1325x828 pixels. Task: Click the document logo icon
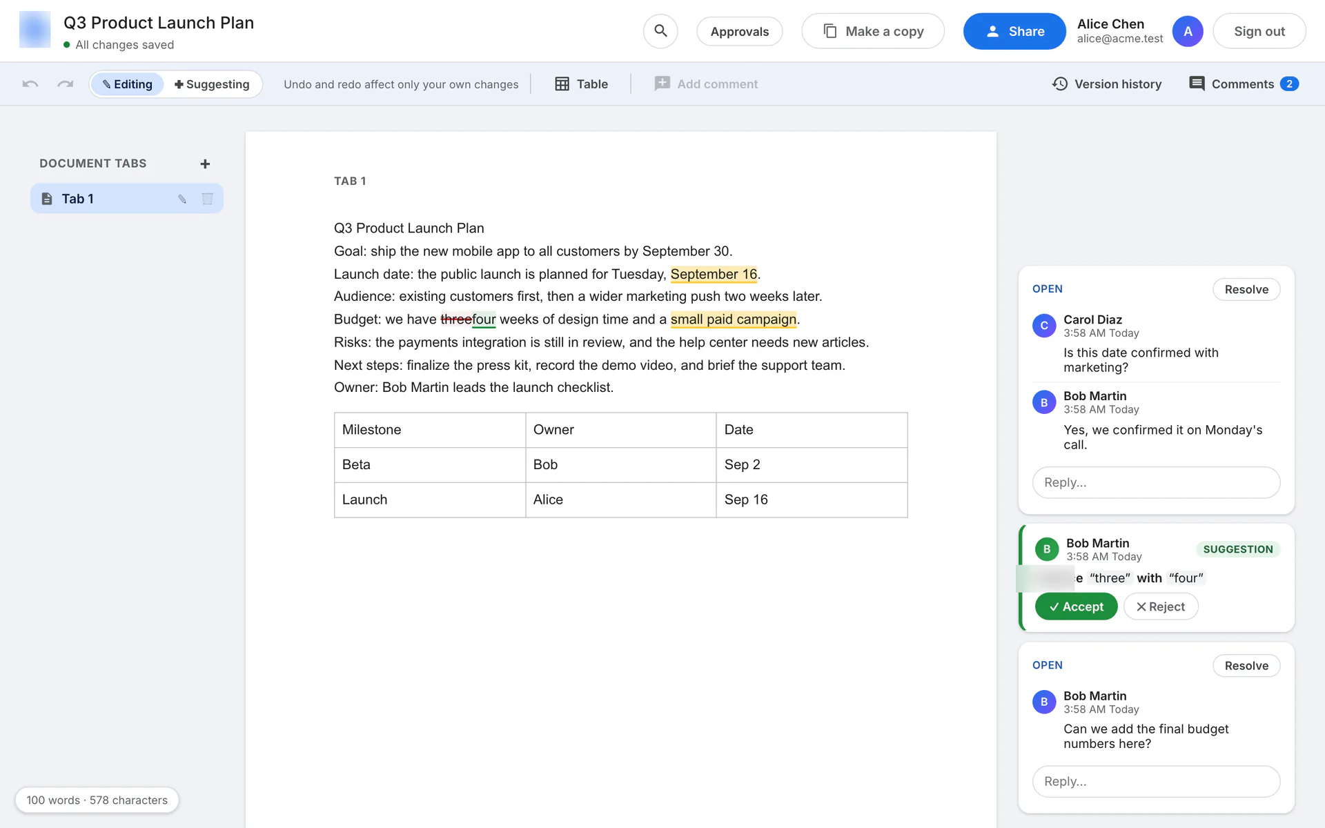point(35,30)
